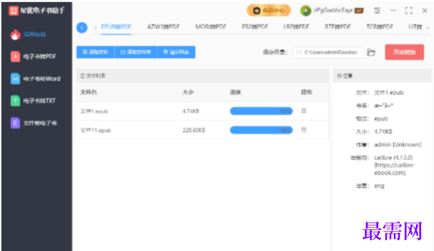Open the gold VIP member center button
Viewport: 434px width, 251px height.
tap(268, 10)
